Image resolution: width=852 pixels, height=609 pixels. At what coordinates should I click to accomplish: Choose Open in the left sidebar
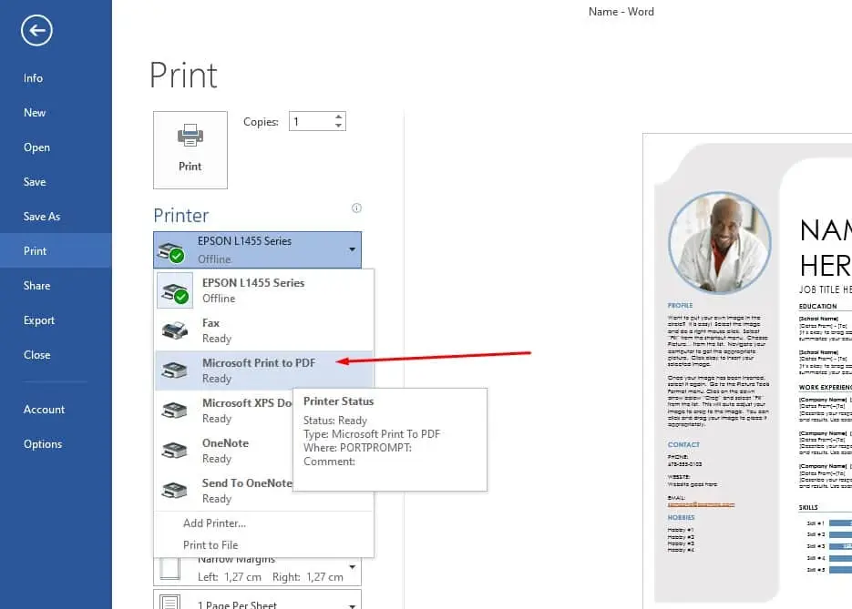coord(36,147)
